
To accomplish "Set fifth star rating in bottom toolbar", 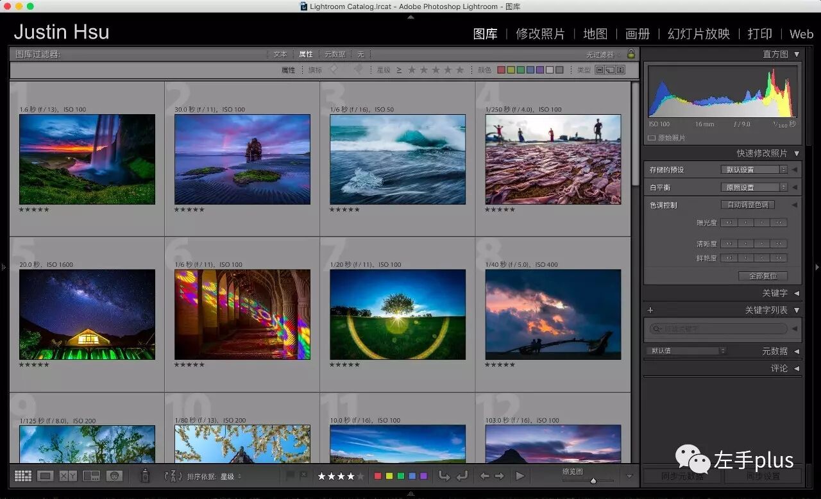I will 360,476.
